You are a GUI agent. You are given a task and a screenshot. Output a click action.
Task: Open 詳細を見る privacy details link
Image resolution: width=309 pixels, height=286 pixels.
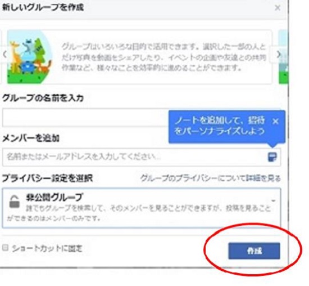coord(263,178)
